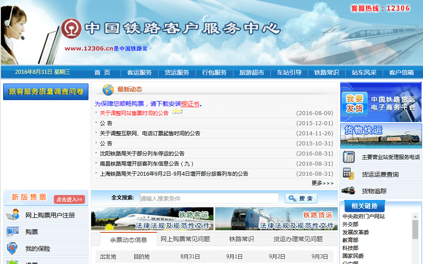Click the locomotive icon for 货物追踪
Screen dimensions: 423x264
coord(349,190)
